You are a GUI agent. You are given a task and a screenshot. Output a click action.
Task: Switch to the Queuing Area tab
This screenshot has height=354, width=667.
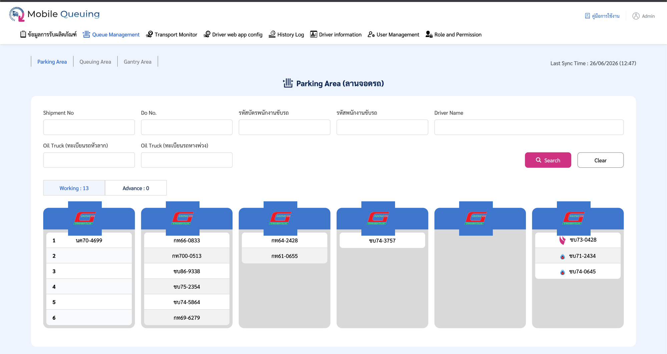click(x=95, y=62)
